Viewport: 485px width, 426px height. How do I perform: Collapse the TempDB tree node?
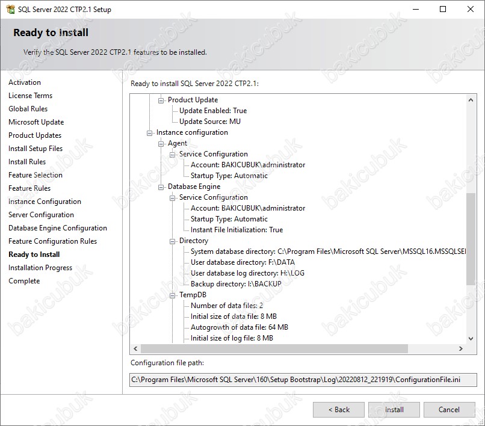[172, 295]
